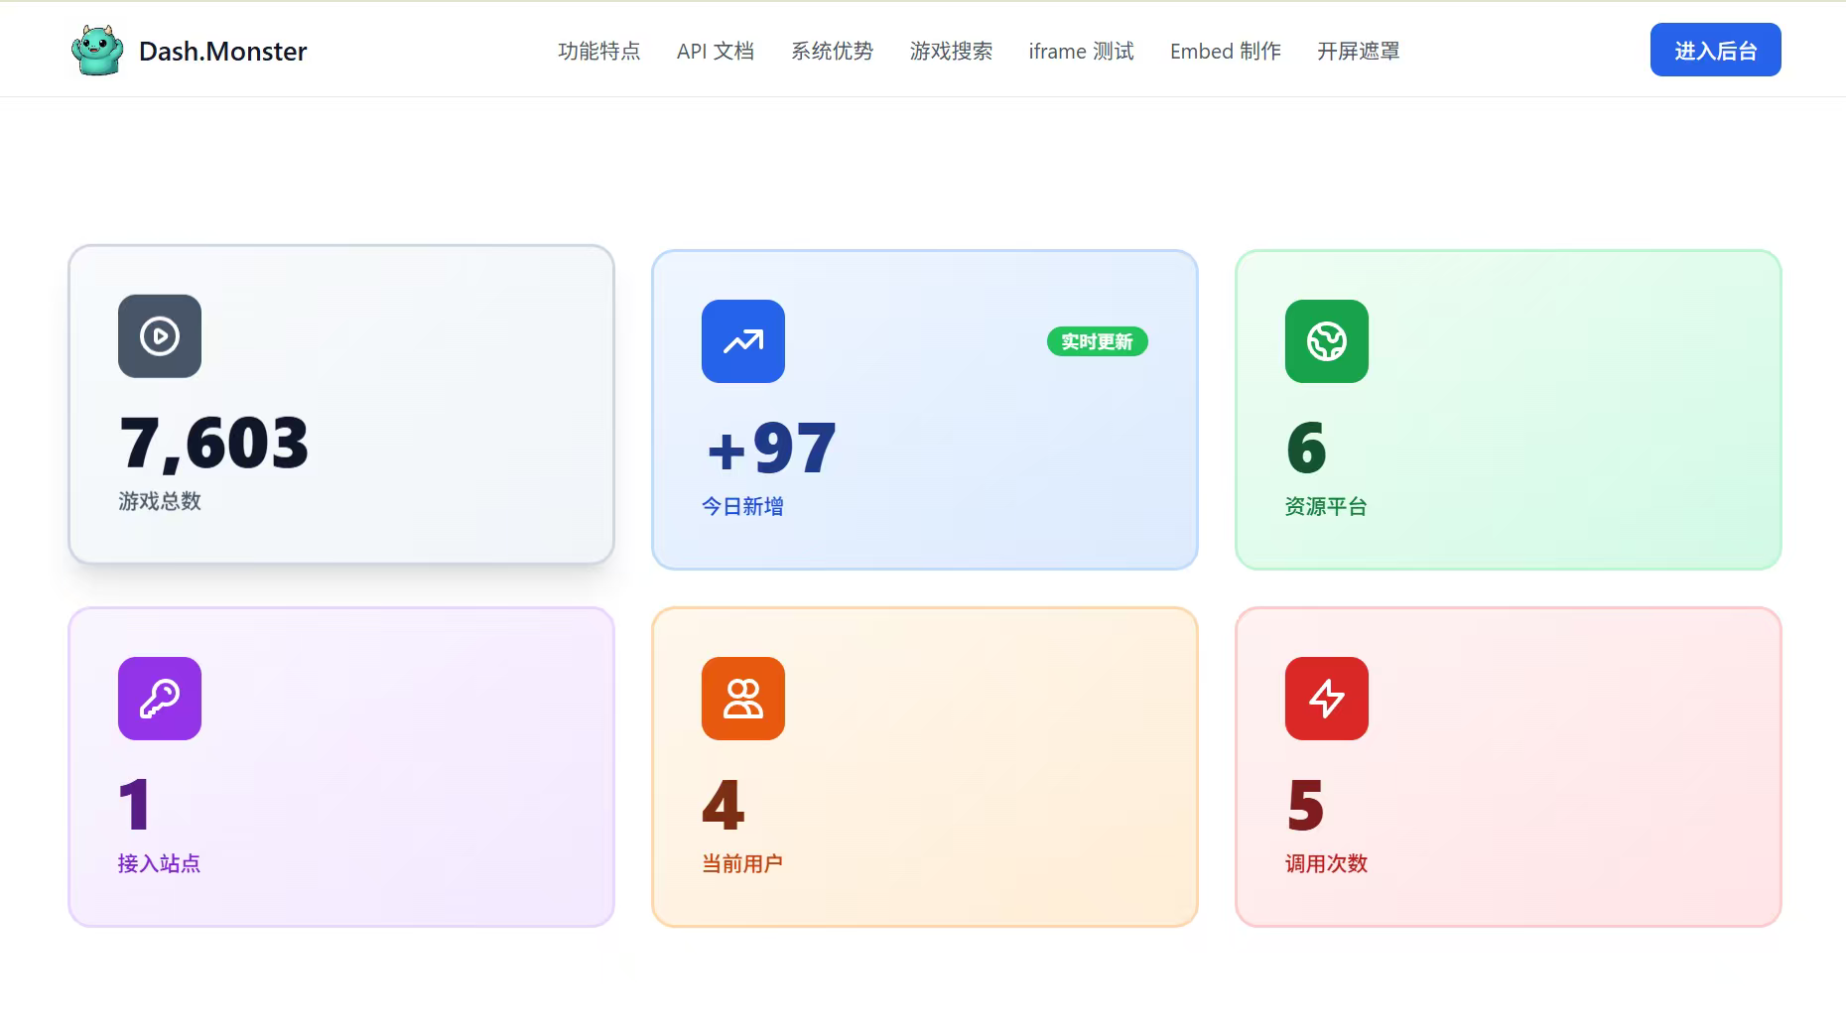Click the red lightning bolt icon
The image size is (1846, 1032).
1327,699
